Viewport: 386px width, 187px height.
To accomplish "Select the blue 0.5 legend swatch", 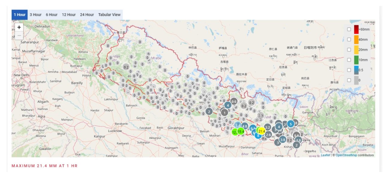I will coord(356,70).
